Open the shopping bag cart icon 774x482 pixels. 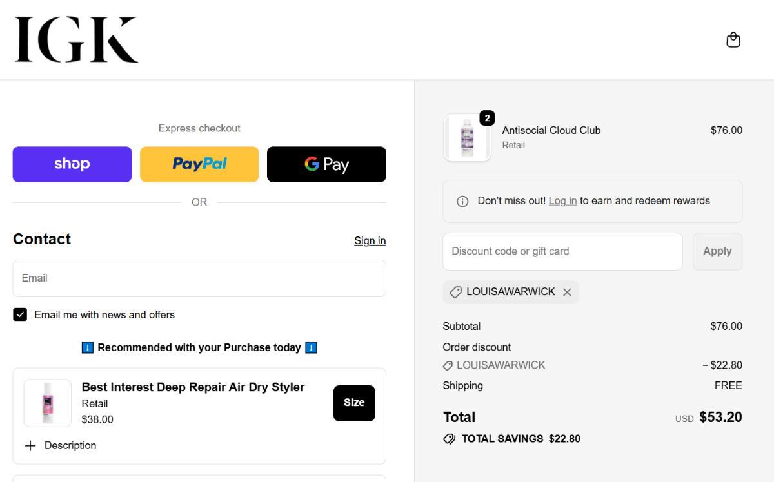coord(733,40)
